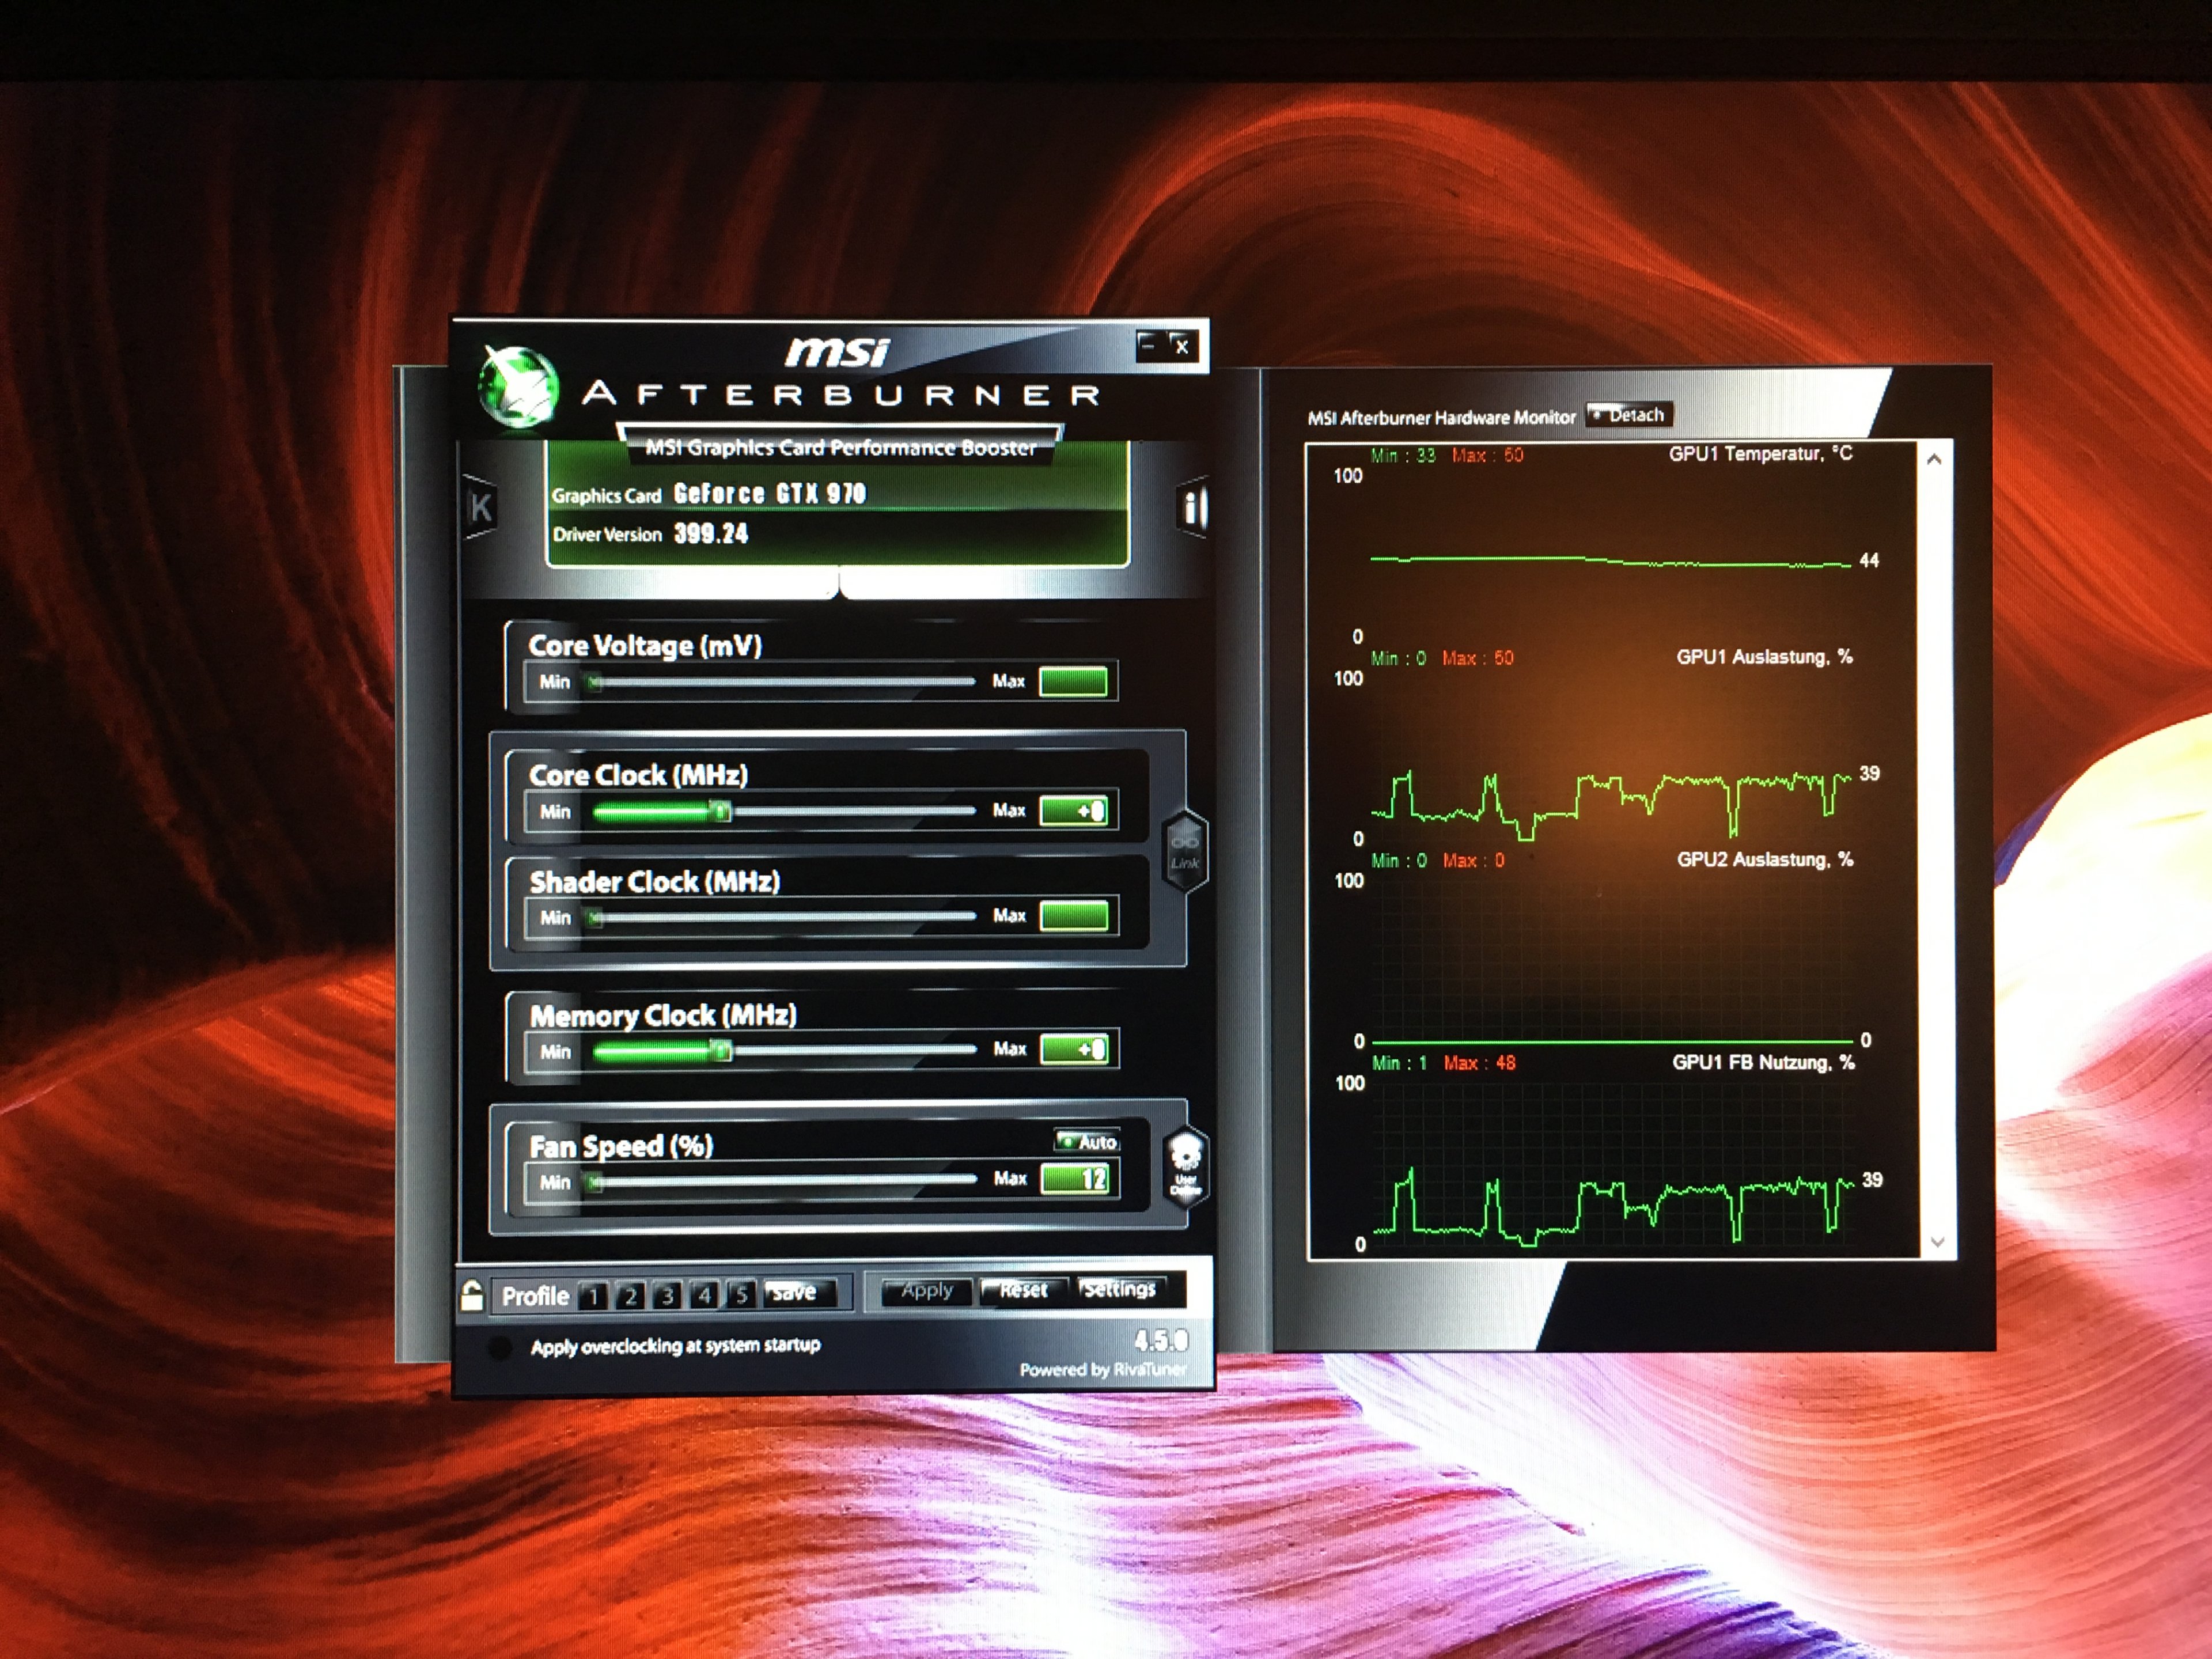Select profile slot 5
Screen dimensions: 2212x1659
(741, 1295)
